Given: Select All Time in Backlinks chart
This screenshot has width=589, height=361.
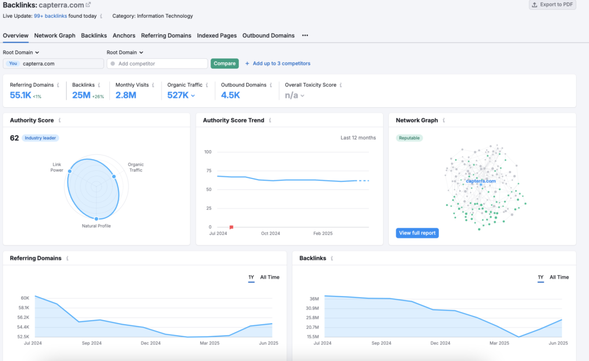Looking at the screenshot, I should pos(559,277).
